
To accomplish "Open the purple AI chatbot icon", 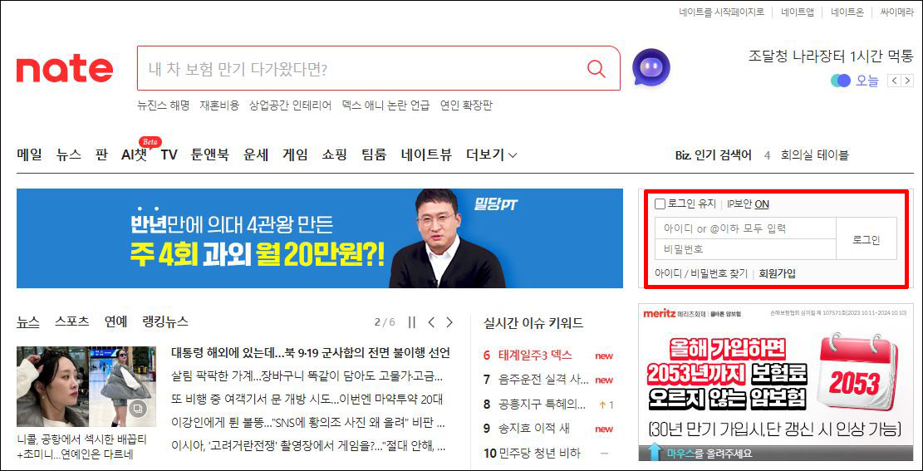I will (x=651, y=67).
